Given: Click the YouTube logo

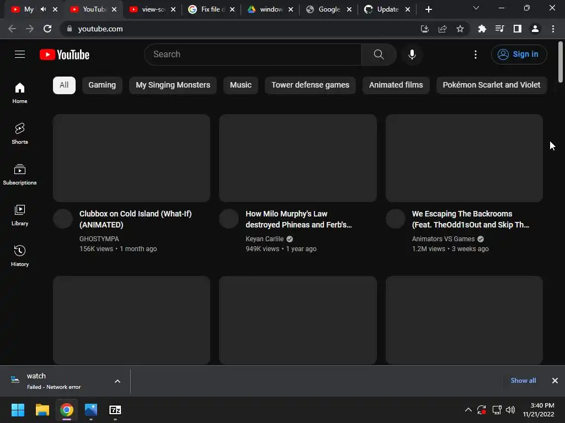Looking at the screenshot, I should click(x=65, y=55).
